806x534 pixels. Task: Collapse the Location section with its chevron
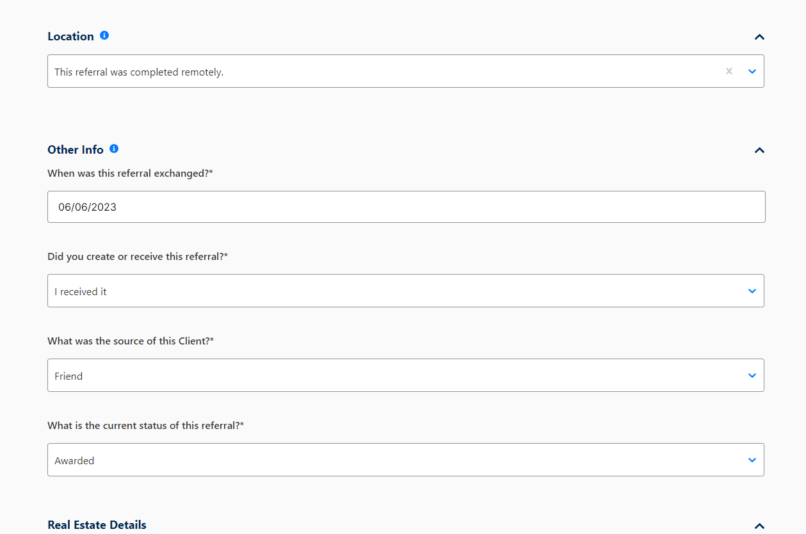[x=759, y=37]
